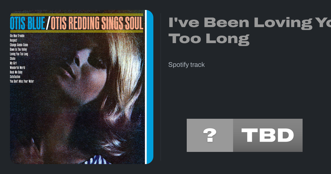Screen dimensions: 331x174
Task: Select "Change Gonna Come" in cover tracklist
Action: (19, 45)
